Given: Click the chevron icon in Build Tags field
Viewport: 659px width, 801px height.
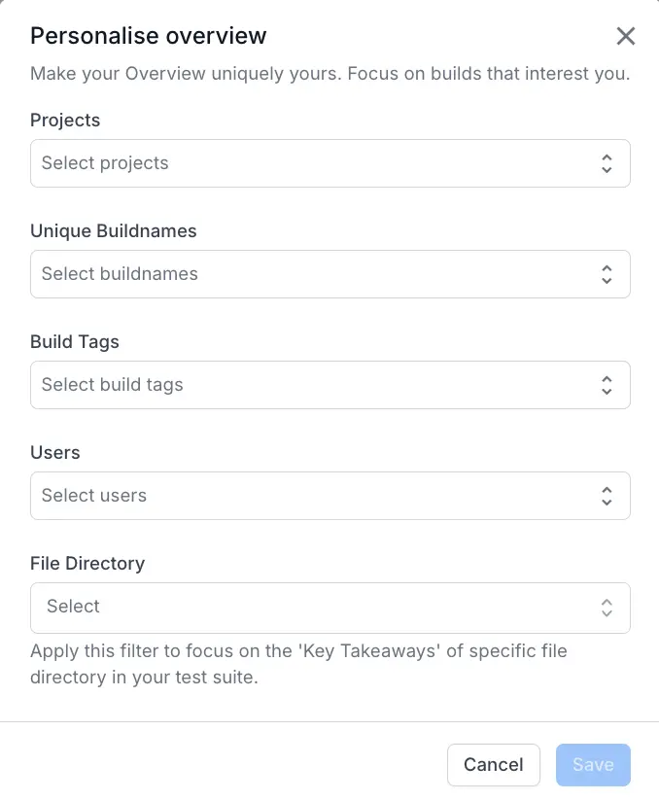Looking at the screenshot, I should 607,385.
